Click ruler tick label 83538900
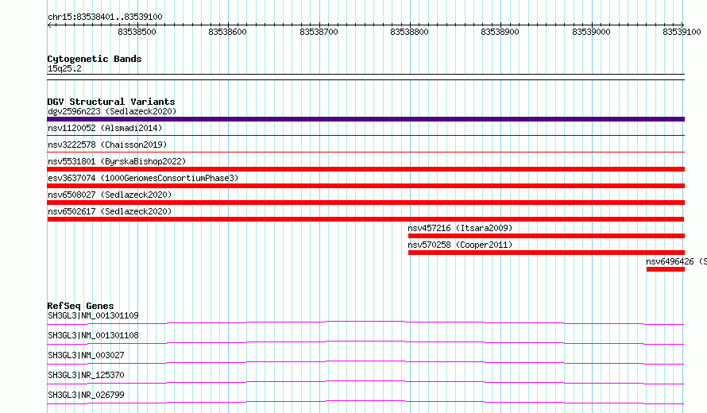The height and width of the screenshot is (413, 707). pyautogui.click(x=500, y=32)
